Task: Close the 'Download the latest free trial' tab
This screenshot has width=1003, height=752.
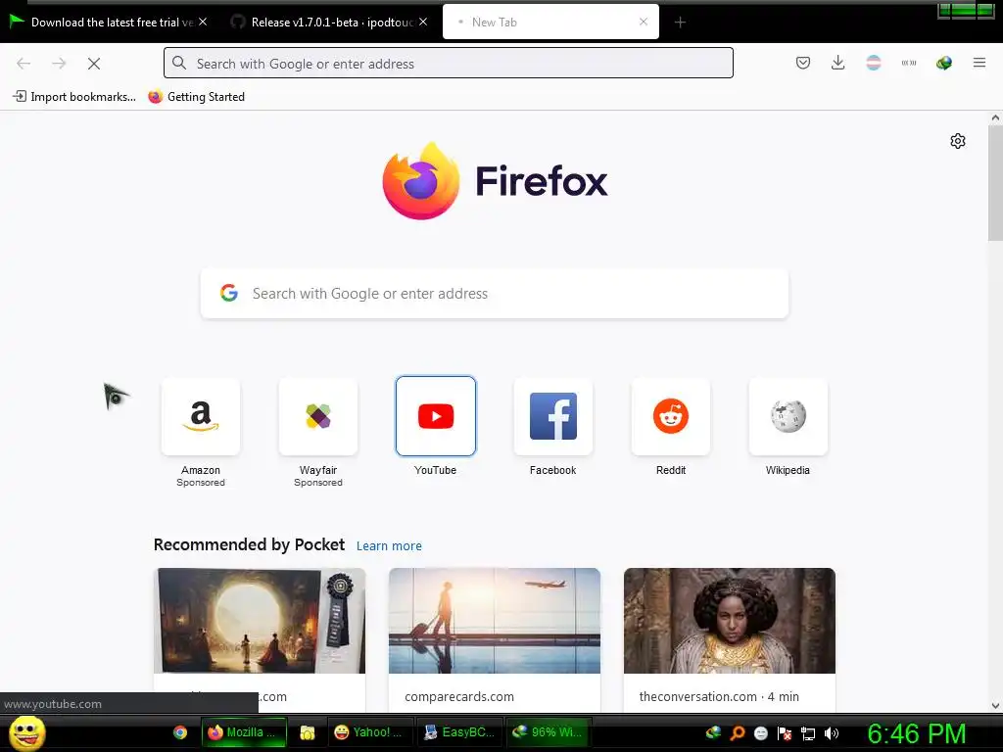Action: coord(203,22)
